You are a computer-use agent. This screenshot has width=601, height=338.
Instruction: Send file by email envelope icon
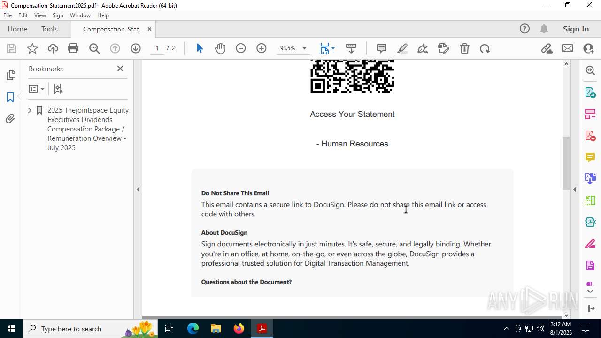568,48
